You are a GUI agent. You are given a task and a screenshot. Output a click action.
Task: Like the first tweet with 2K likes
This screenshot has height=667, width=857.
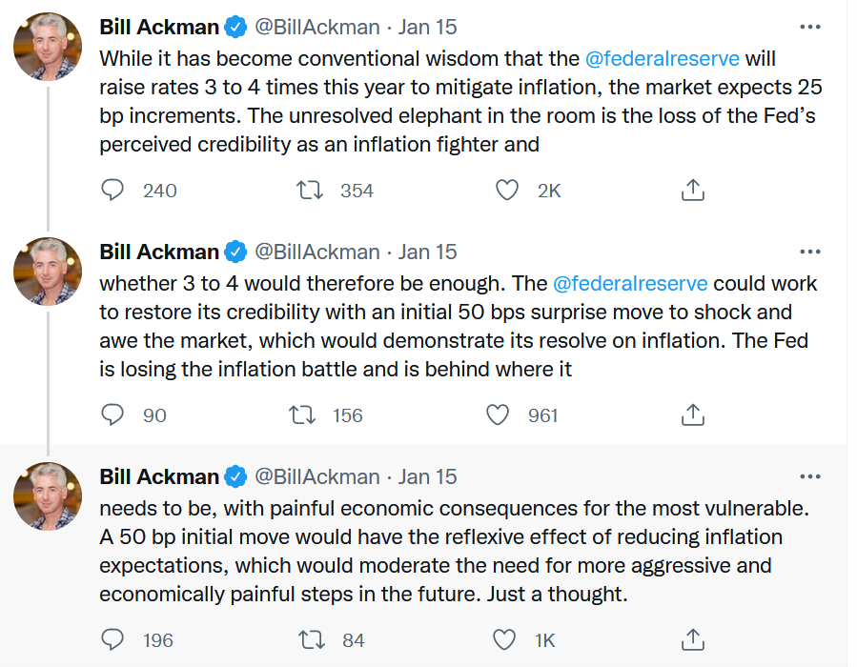pyautogui.click(x=507, y=191)
